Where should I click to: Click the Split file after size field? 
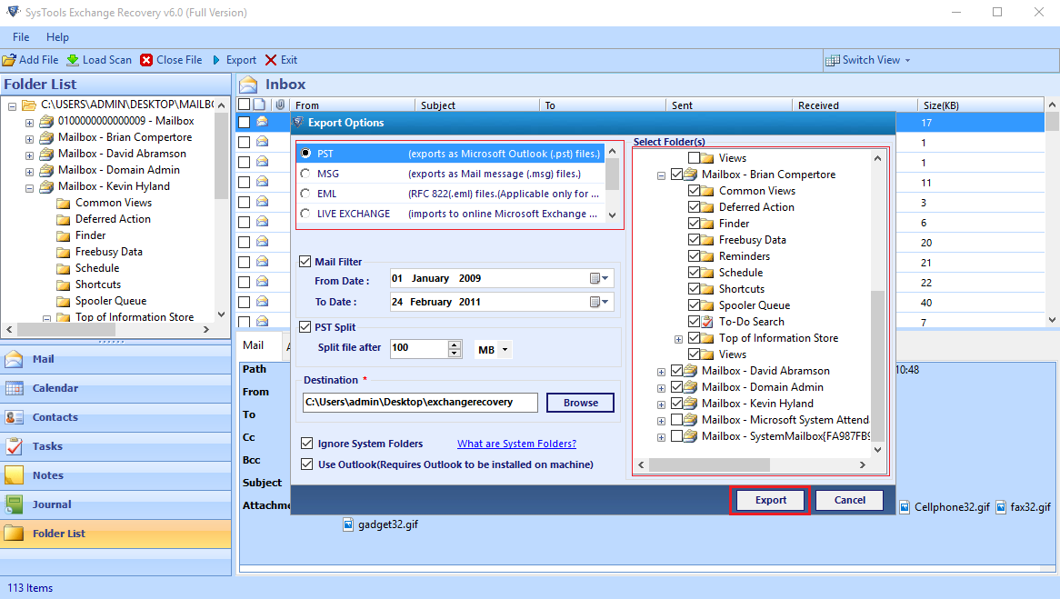tap(419, 348)
